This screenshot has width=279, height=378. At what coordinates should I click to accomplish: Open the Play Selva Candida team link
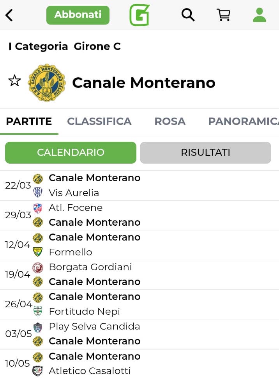94,326
